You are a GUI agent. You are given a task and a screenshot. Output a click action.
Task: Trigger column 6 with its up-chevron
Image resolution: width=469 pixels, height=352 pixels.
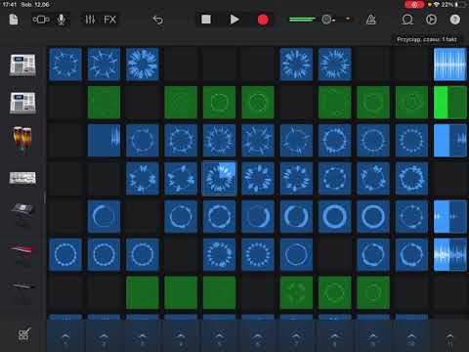[x=258, y=337]
